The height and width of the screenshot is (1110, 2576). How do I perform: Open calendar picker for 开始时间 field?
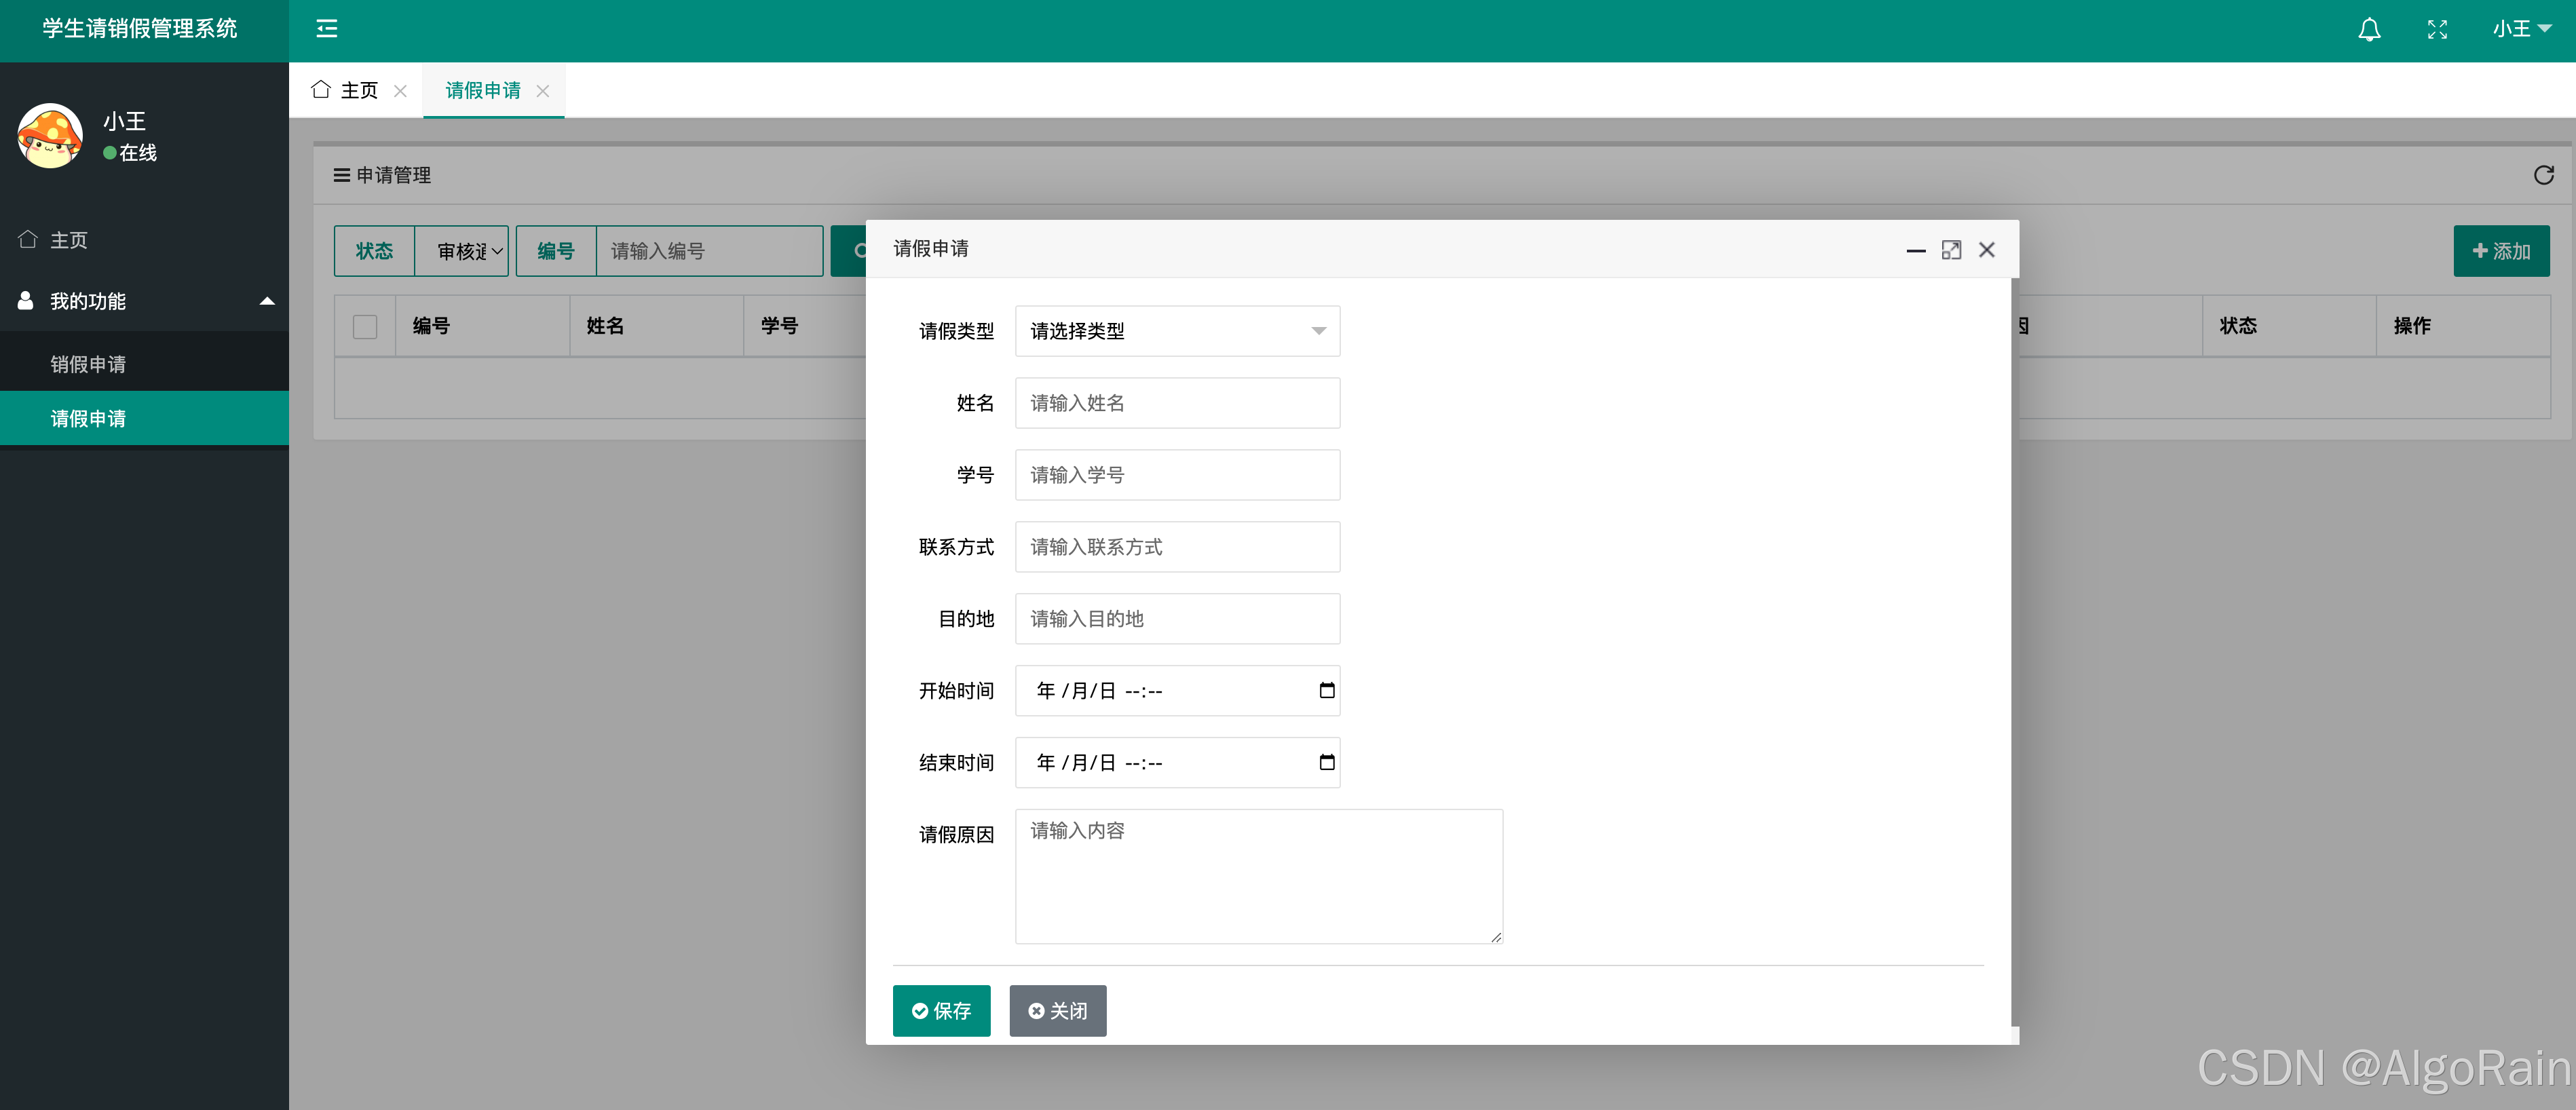1326,691
